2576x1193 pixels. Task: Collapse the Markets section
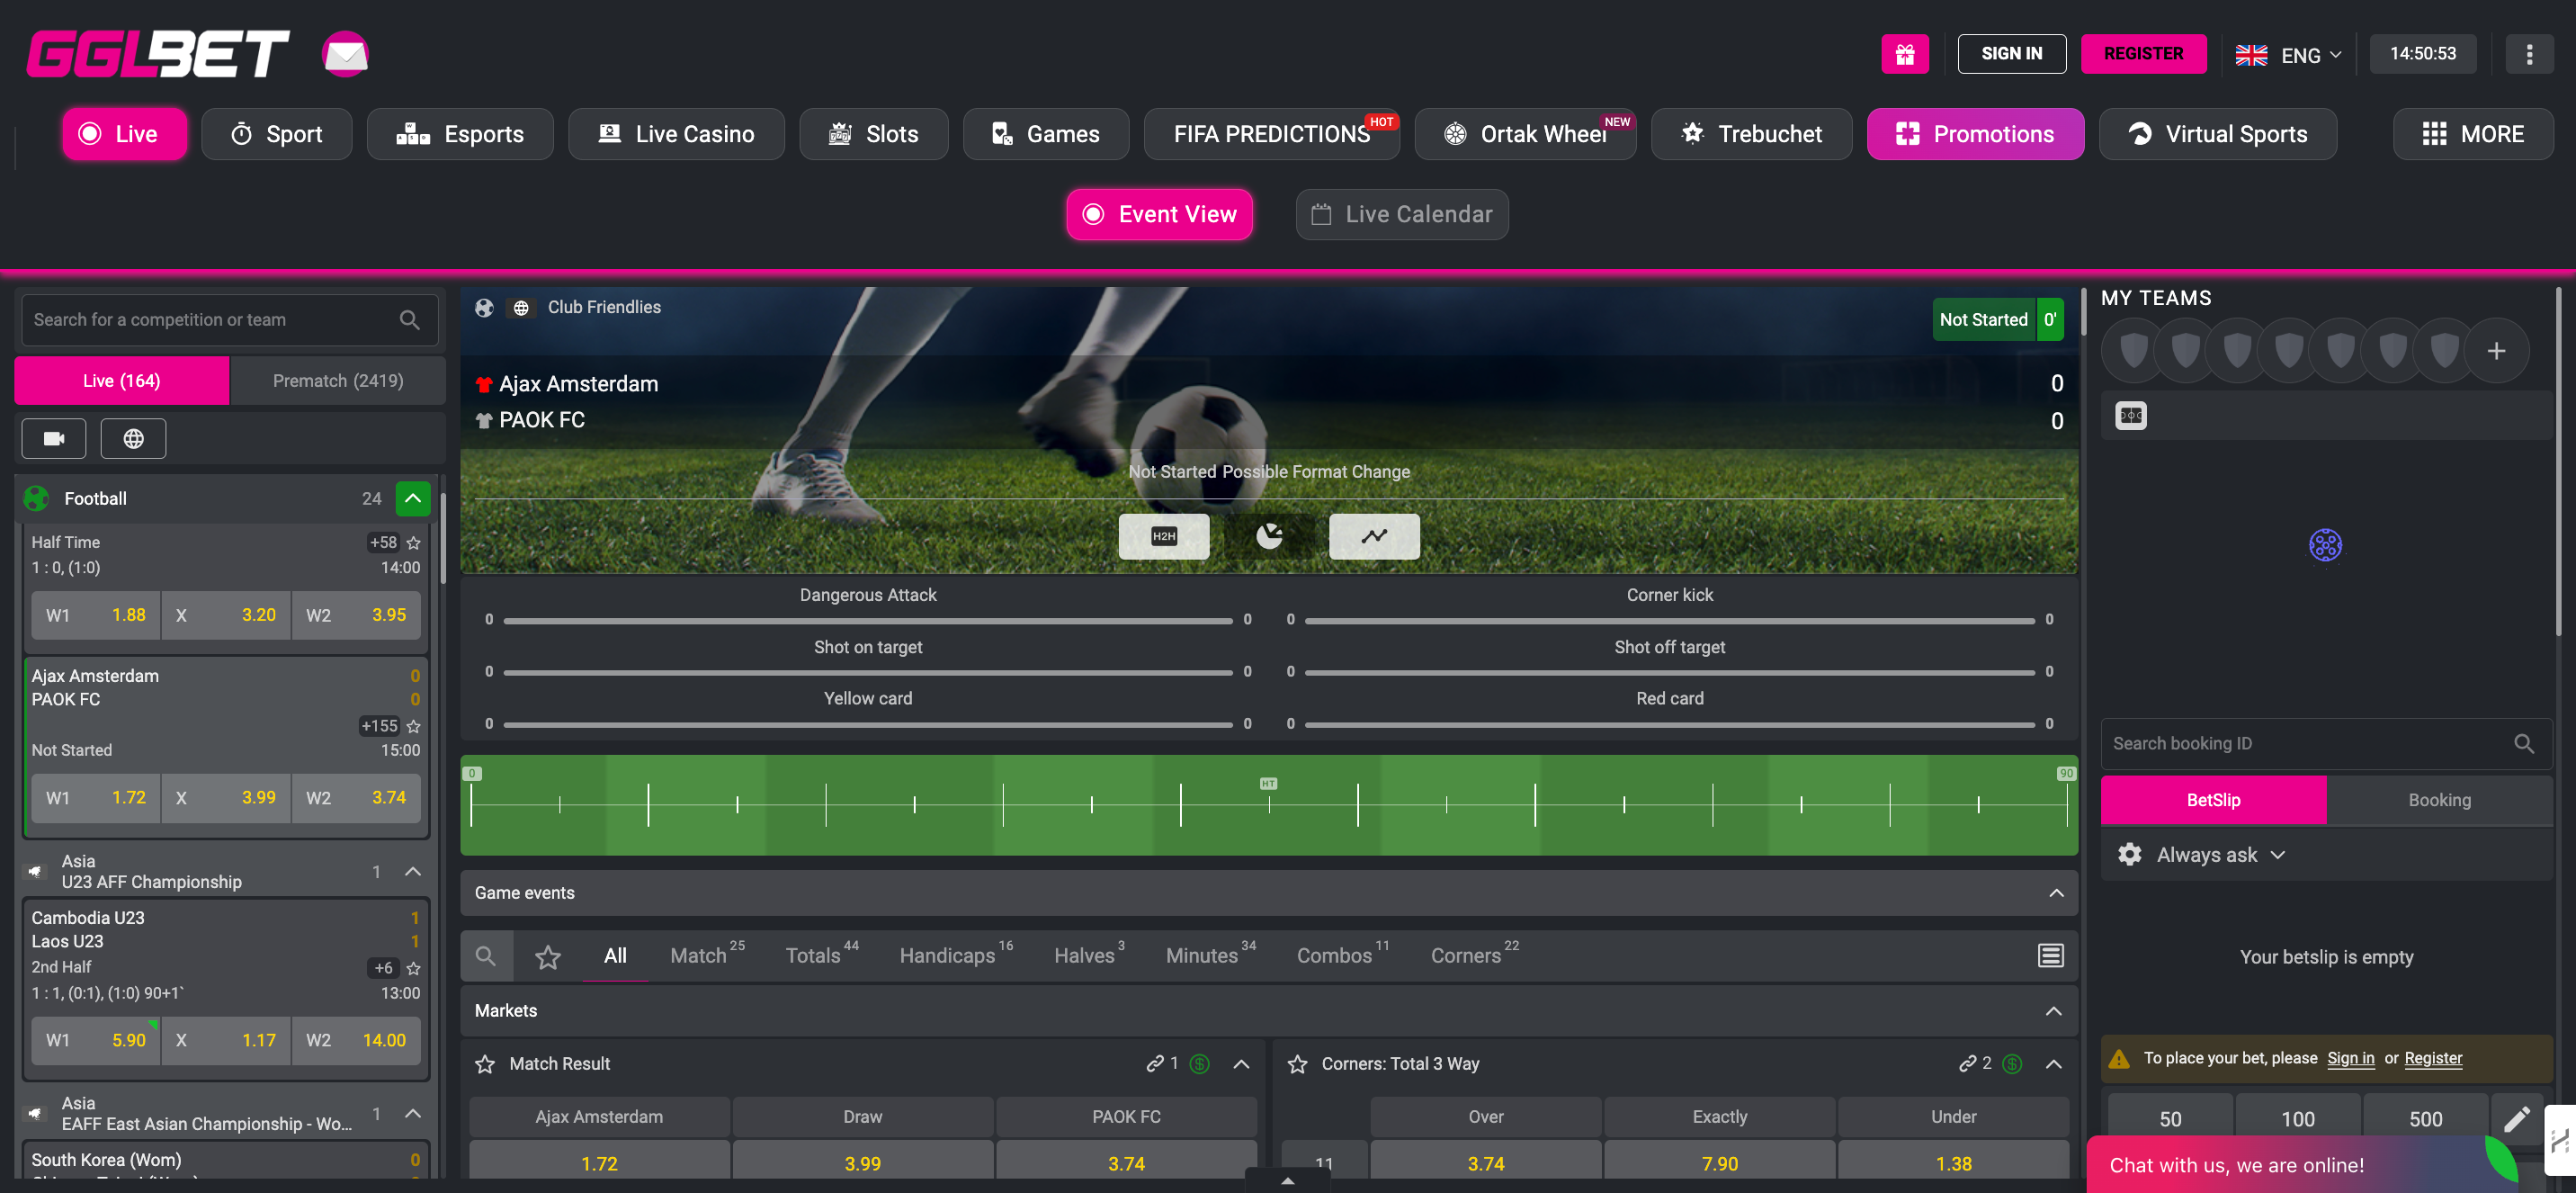pos(2053,1011)
